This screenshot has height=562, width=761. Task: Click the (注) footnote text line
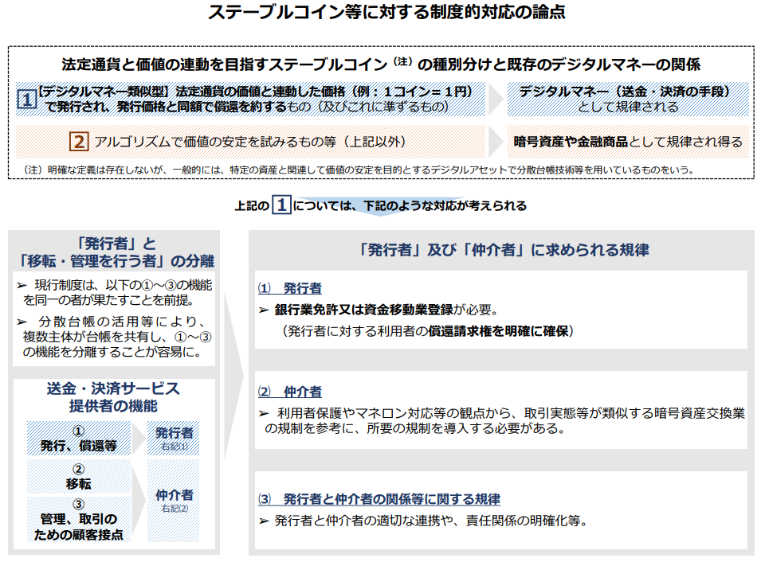click(x=359, y=170)
